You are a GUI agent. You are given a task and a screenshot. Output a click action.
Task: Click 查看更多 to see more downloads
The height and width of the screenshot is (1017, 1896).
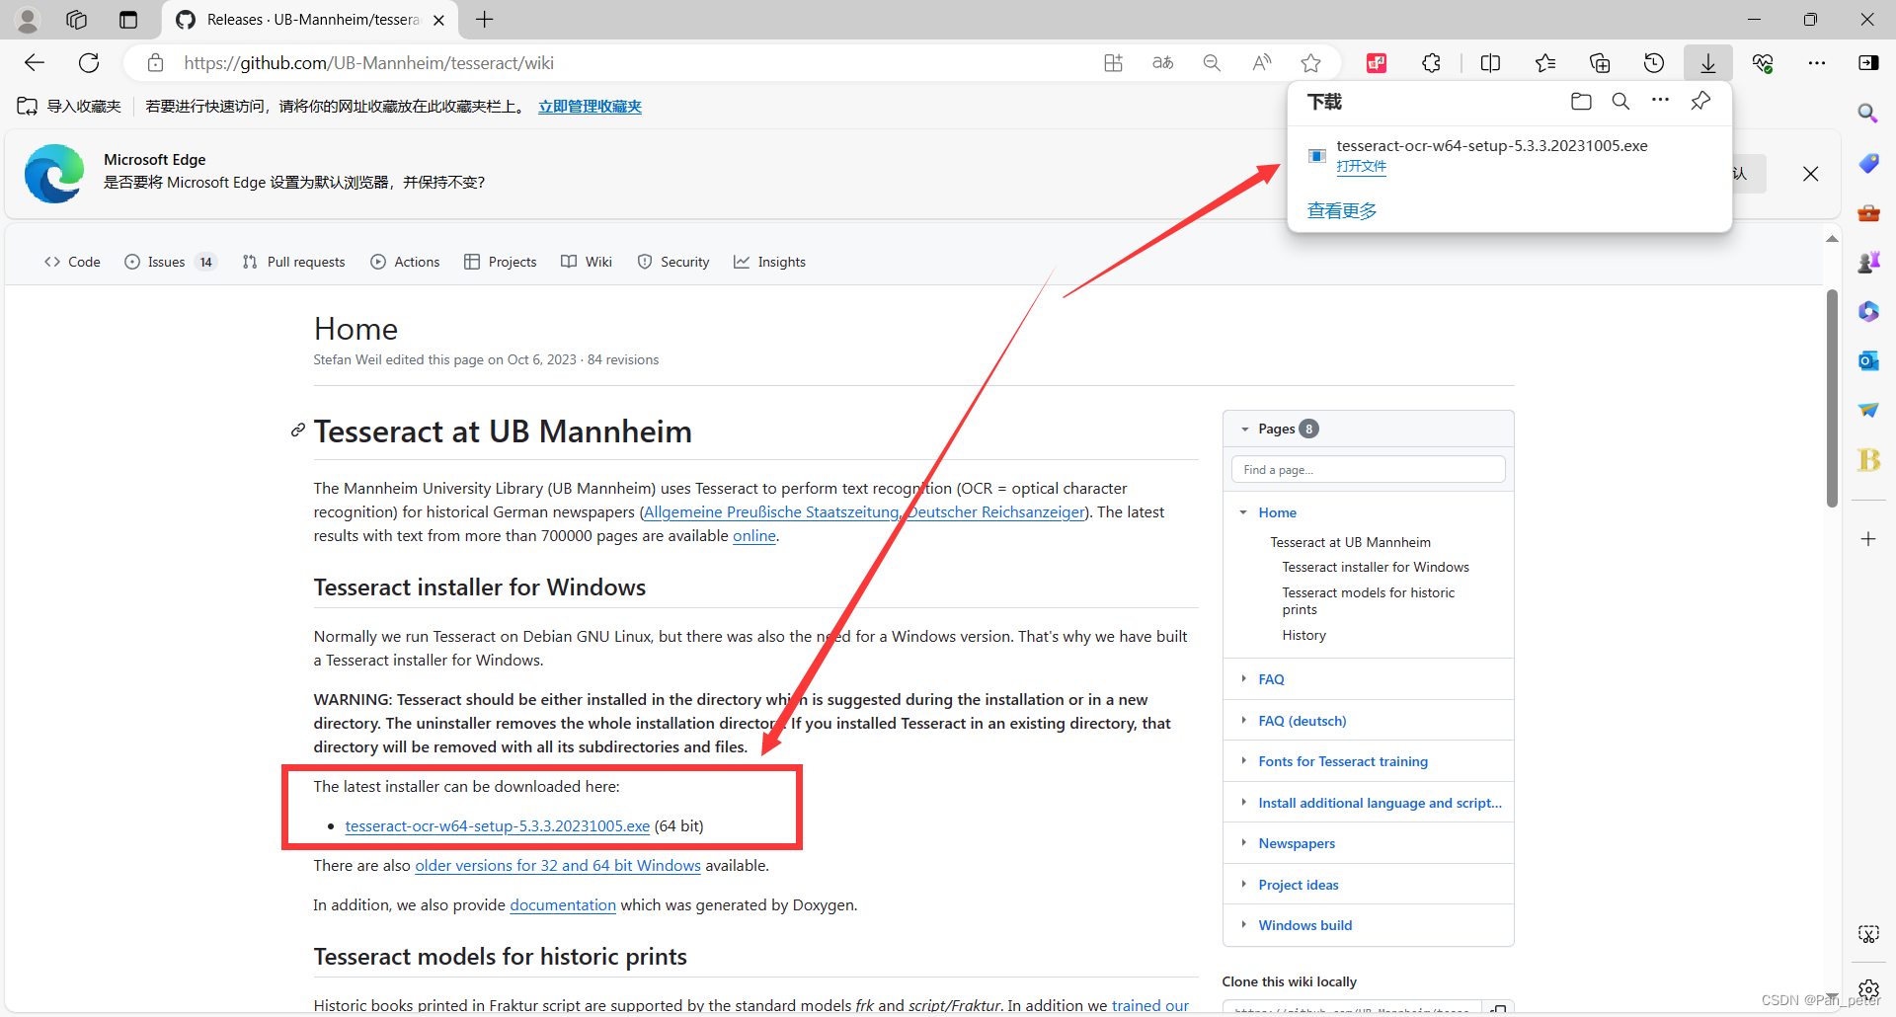pos(1342,210)
